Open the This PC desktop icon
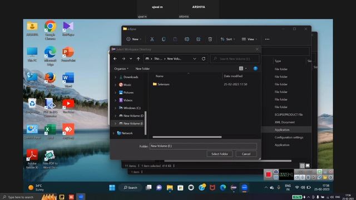The image size is (356, 200). [32, 54]
